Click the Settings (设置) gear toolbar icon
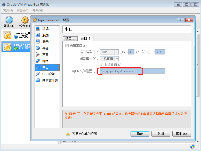201x151 pixels. click(25, 20)
